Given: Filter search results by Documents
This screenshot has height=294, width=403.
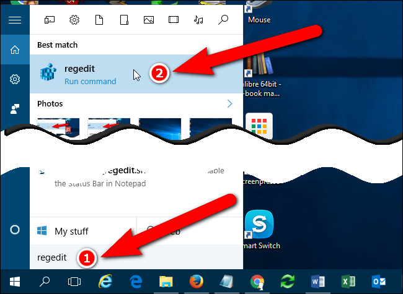Looking at the screenshot, I should 99,20.
